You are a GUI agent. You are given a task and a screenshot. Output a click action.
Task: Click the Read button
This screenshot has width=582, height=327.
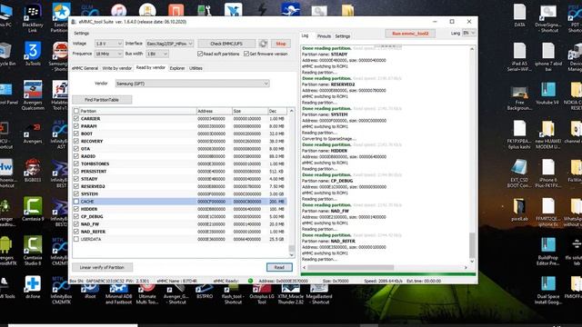(279, 267)
